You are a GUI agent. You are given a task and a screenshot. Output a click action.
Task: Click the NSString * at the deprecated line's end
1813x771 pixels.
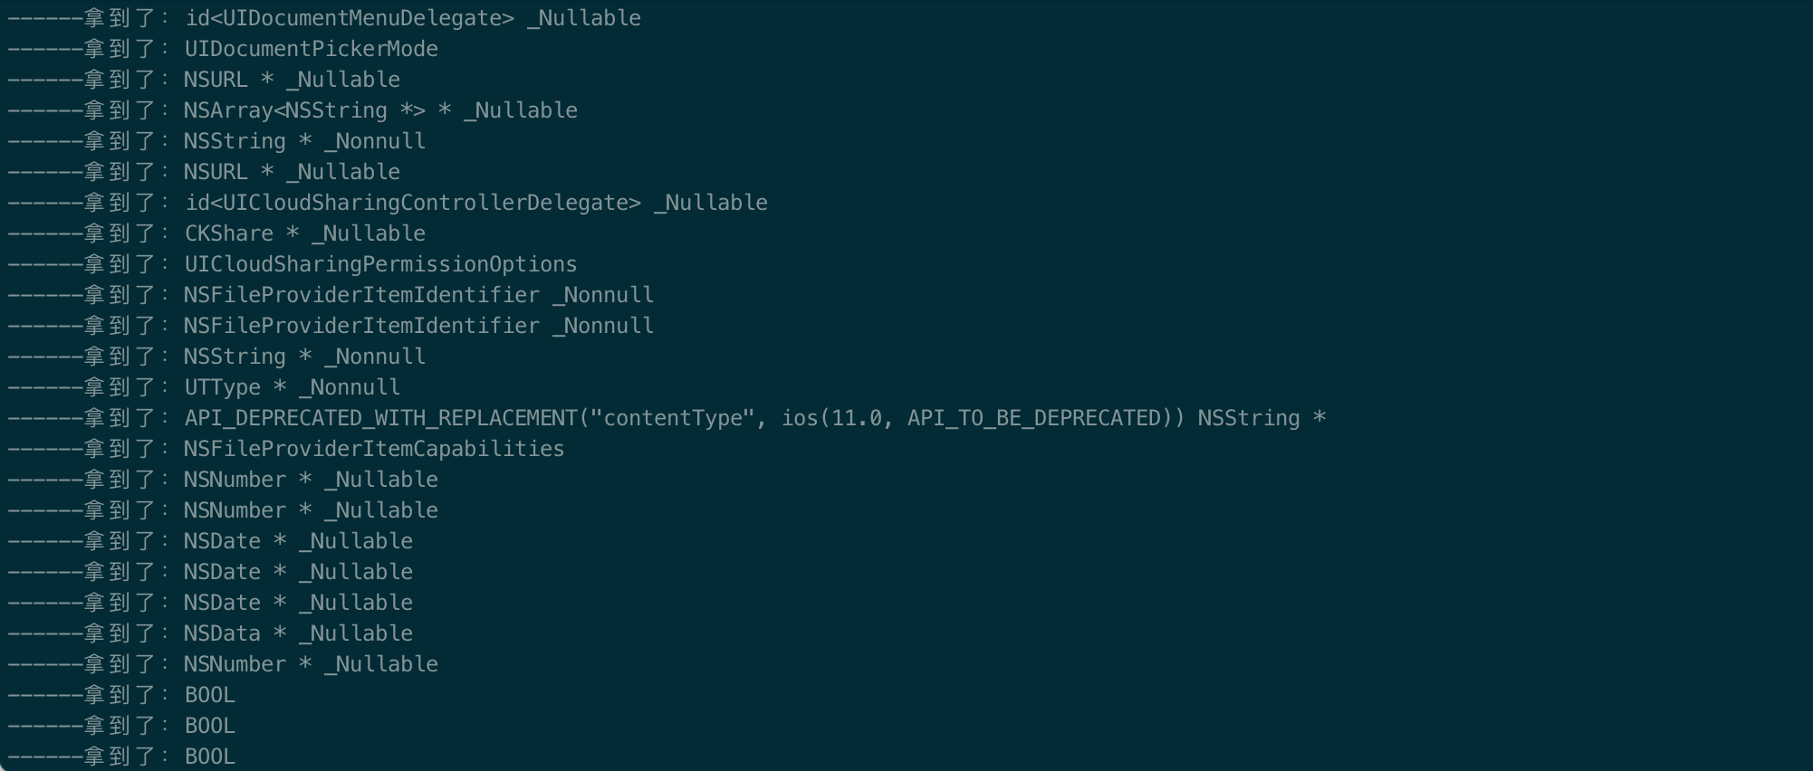coord(1262,418)
